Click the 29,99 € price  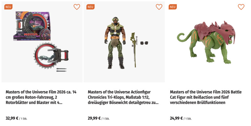pos(94,118)
